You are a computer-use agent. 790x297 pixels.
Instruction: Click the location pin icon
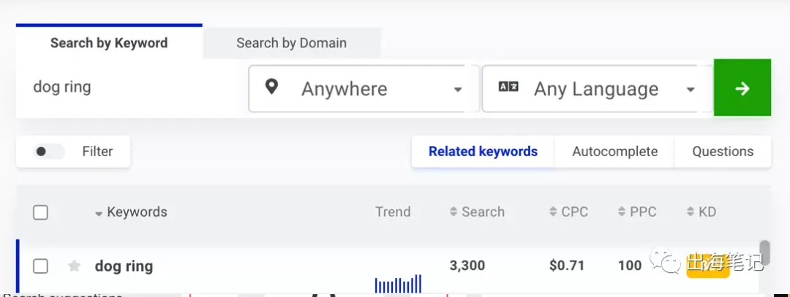coord(271,87)
